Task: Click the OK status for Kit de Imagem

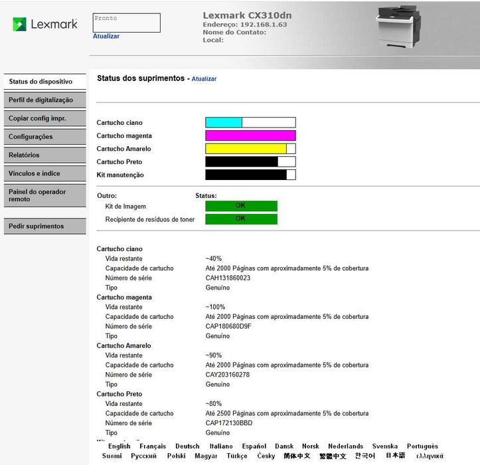Action: click(x=241, y=206)
